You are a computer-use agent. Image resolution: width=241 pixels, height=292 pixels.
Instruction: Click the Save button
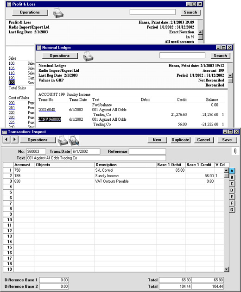coord(227,140)
